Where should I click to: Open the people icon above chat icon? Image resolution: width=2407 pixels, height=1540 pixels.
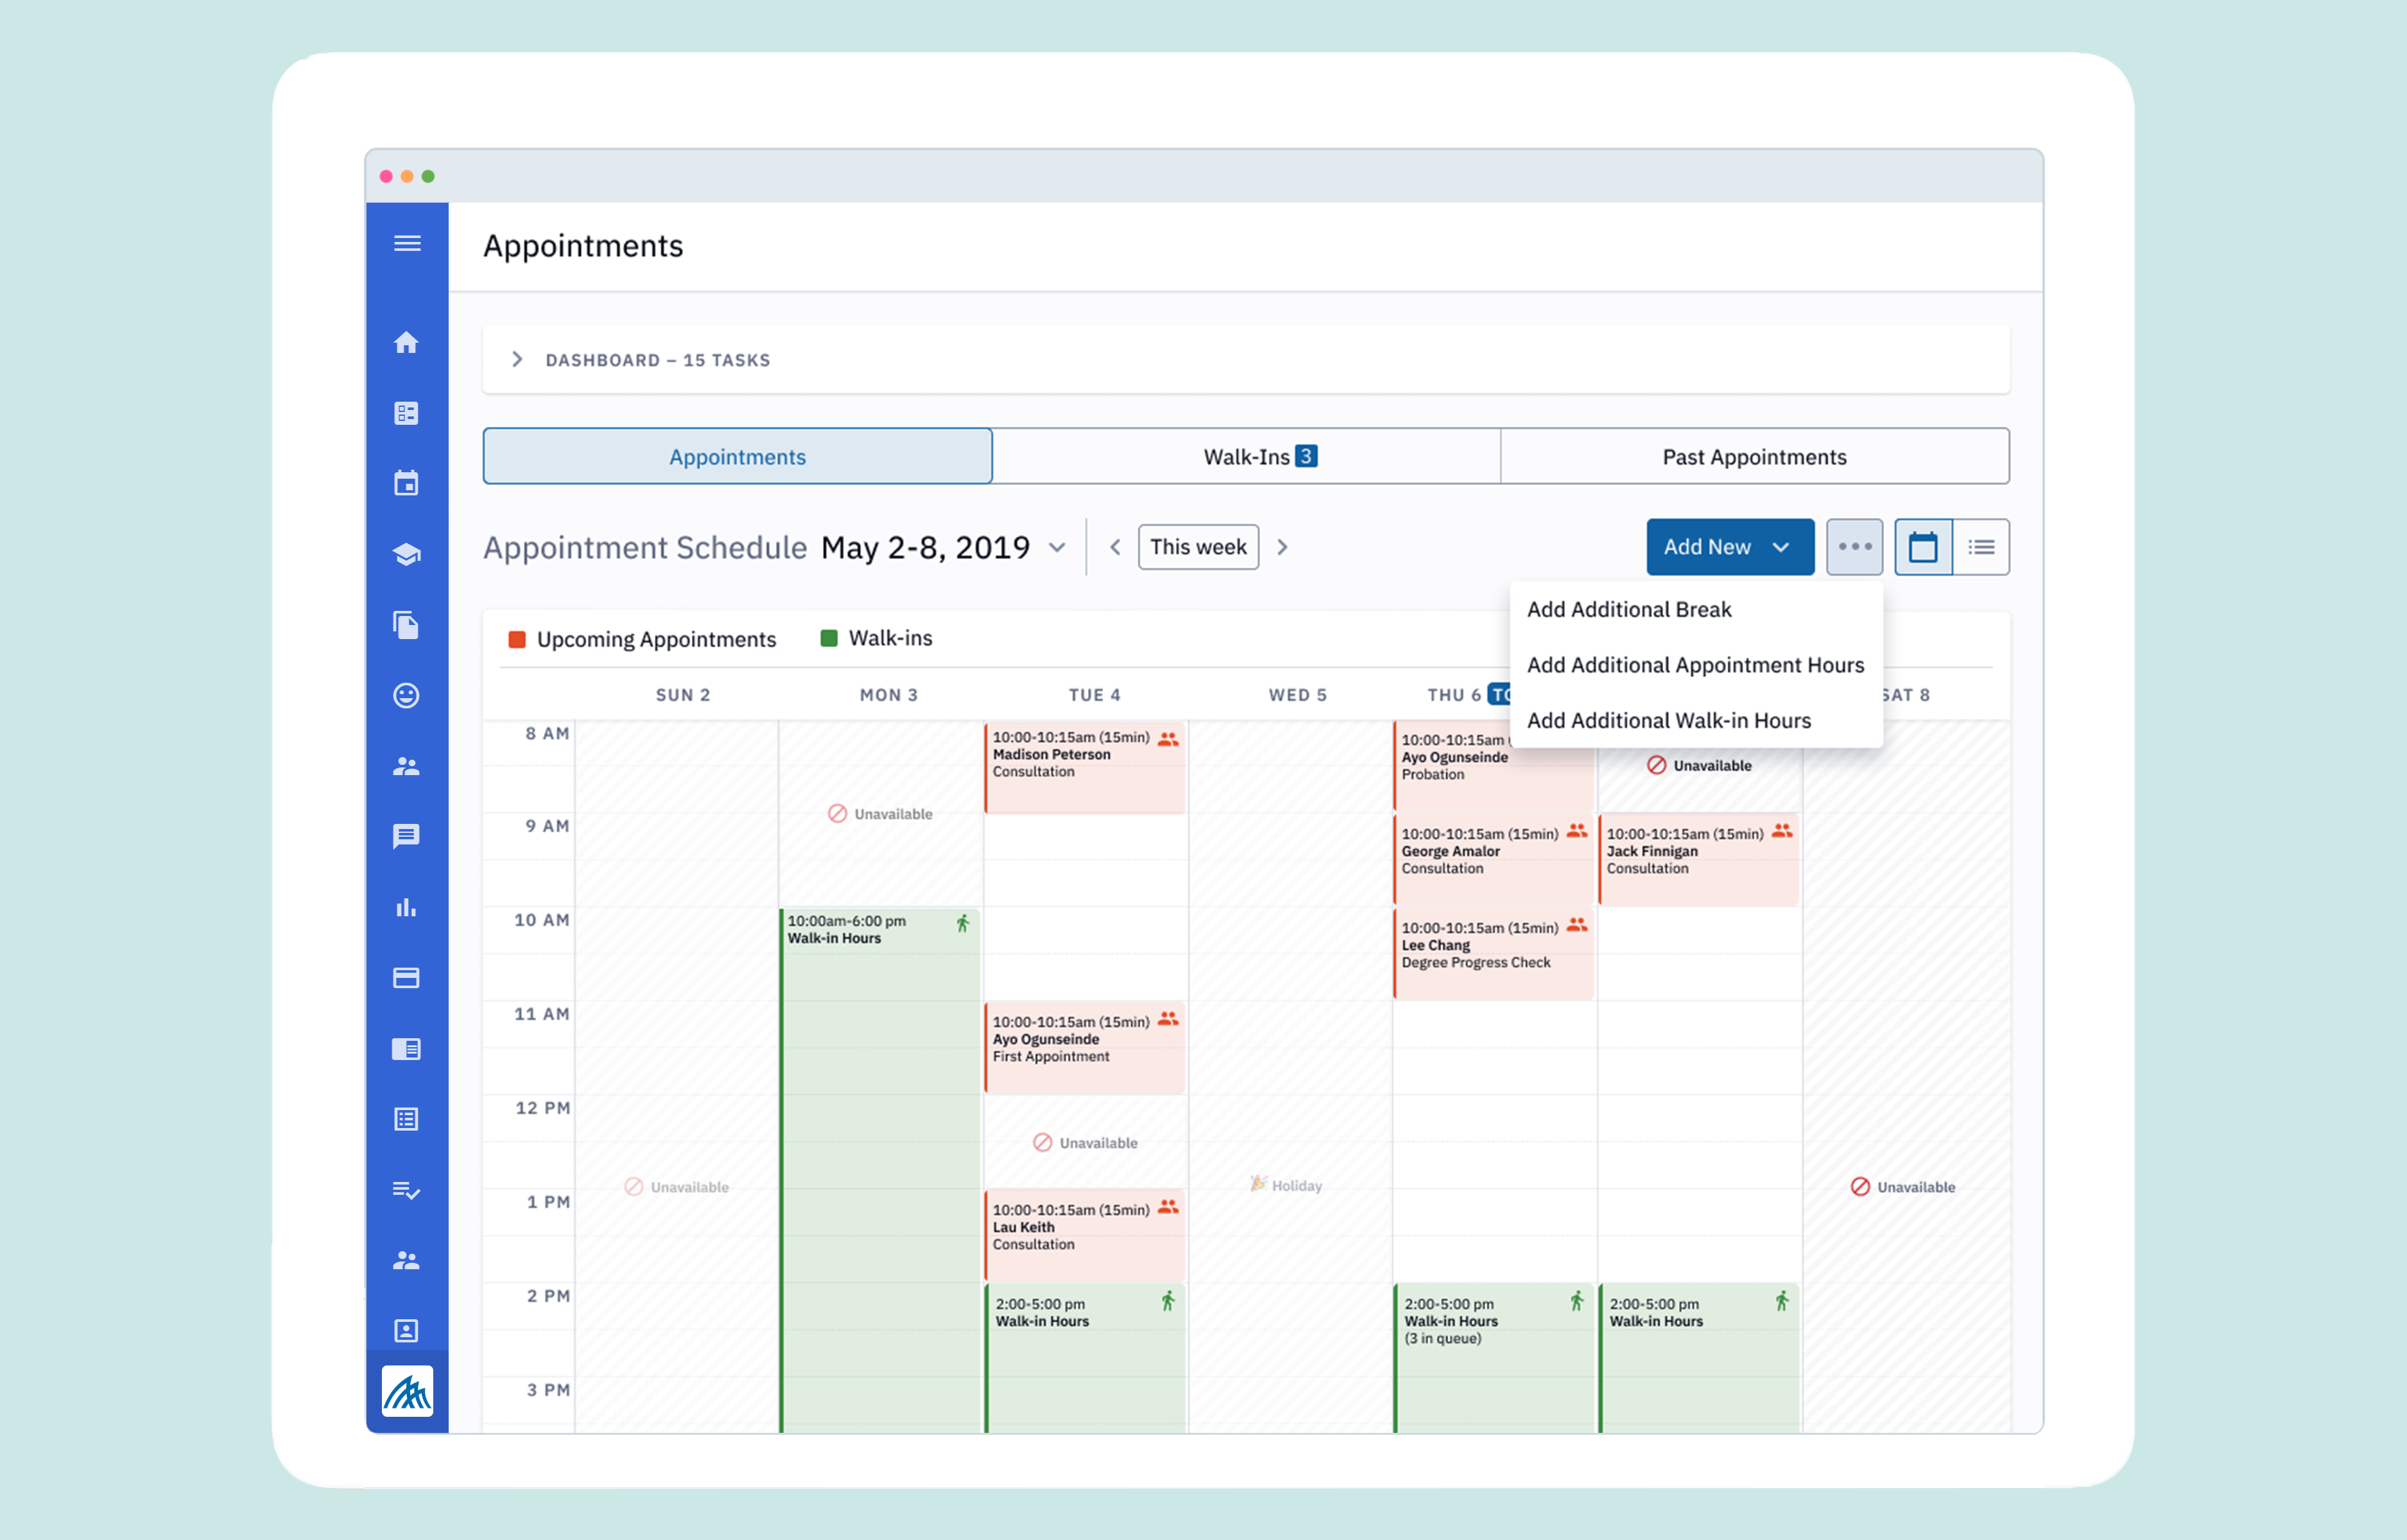pyautogui.click(x=406, y=766)
